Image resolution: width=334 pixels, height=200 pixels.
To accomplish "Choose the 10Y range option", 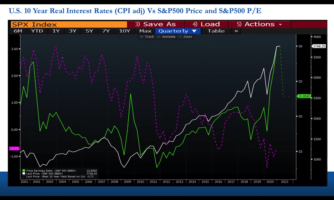I will pos(125,31).
